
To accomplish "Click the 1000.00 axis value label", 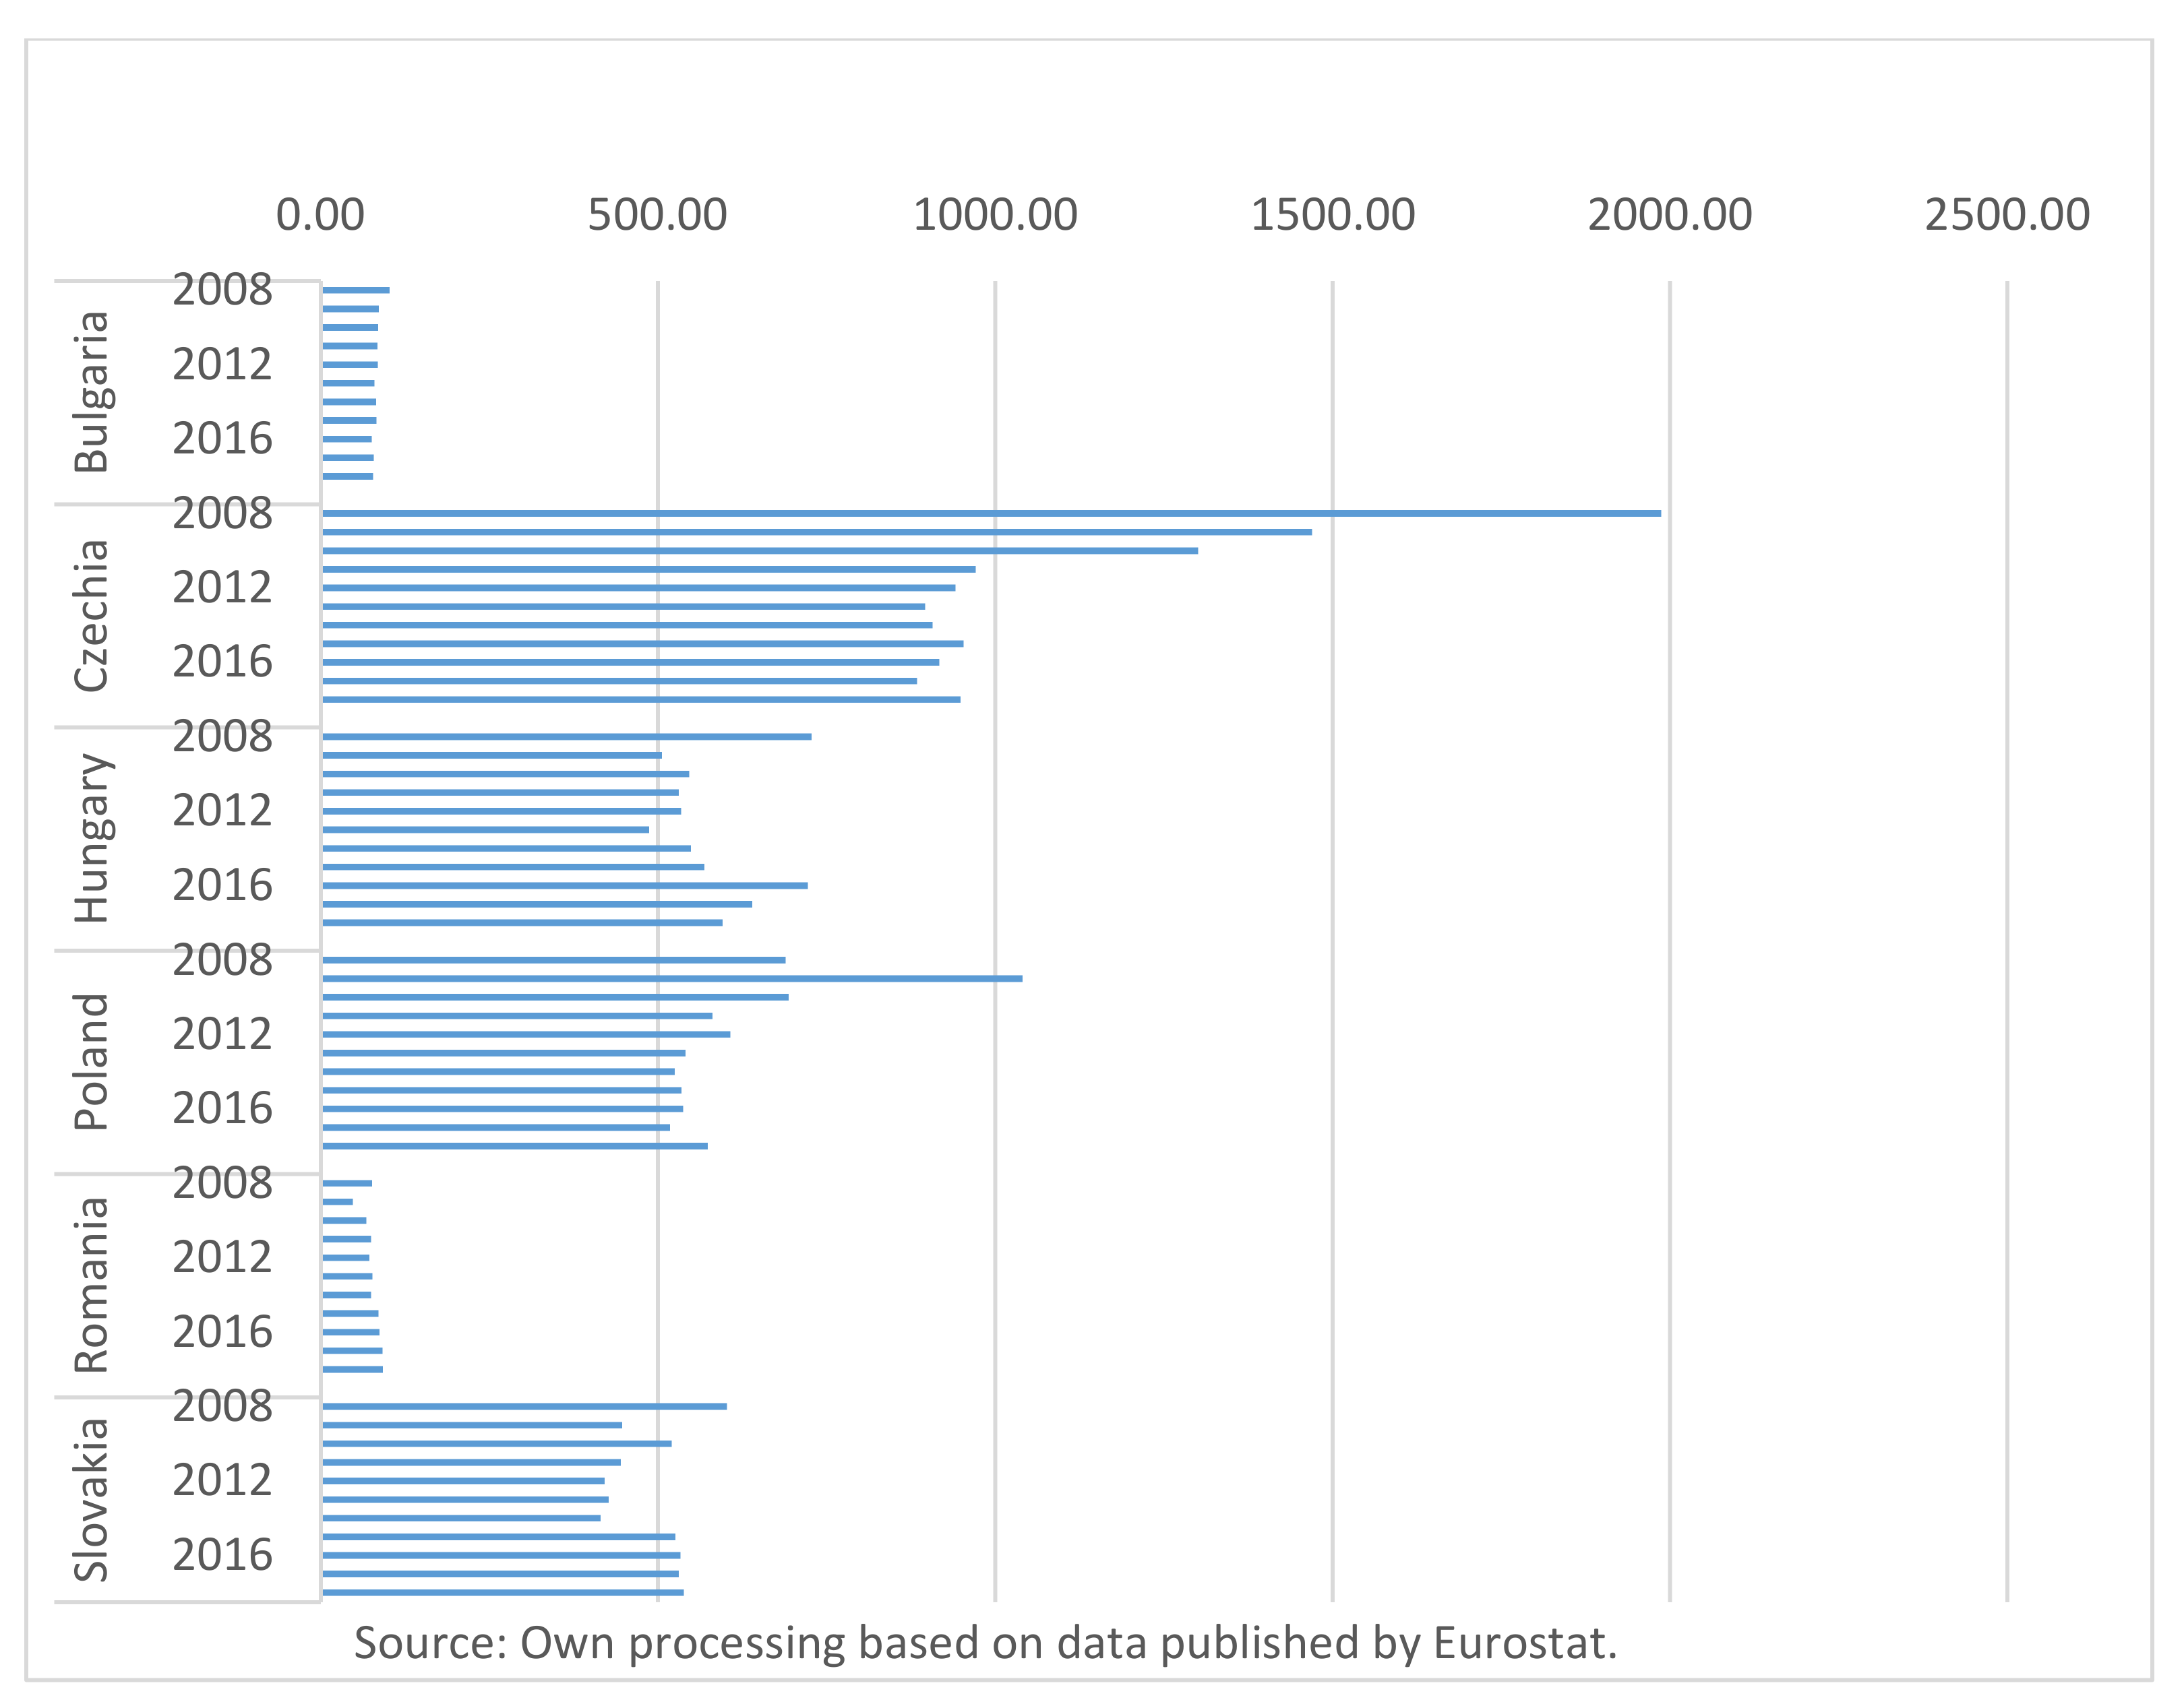I will (995, 215).
